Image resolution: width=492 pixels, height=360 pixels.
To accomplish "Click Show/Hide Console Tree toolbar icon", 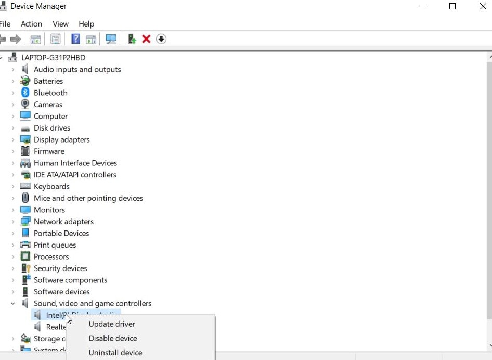I will click(35, 39).
